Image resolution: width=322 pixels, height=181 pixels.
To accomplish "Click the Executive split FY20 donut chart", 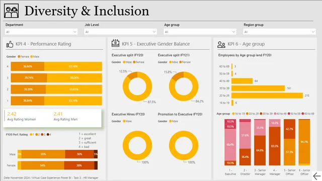I will coord(137,86).
